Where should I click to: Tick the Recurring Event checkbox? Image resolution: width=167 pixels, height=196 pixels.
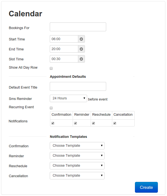[51, 108]
